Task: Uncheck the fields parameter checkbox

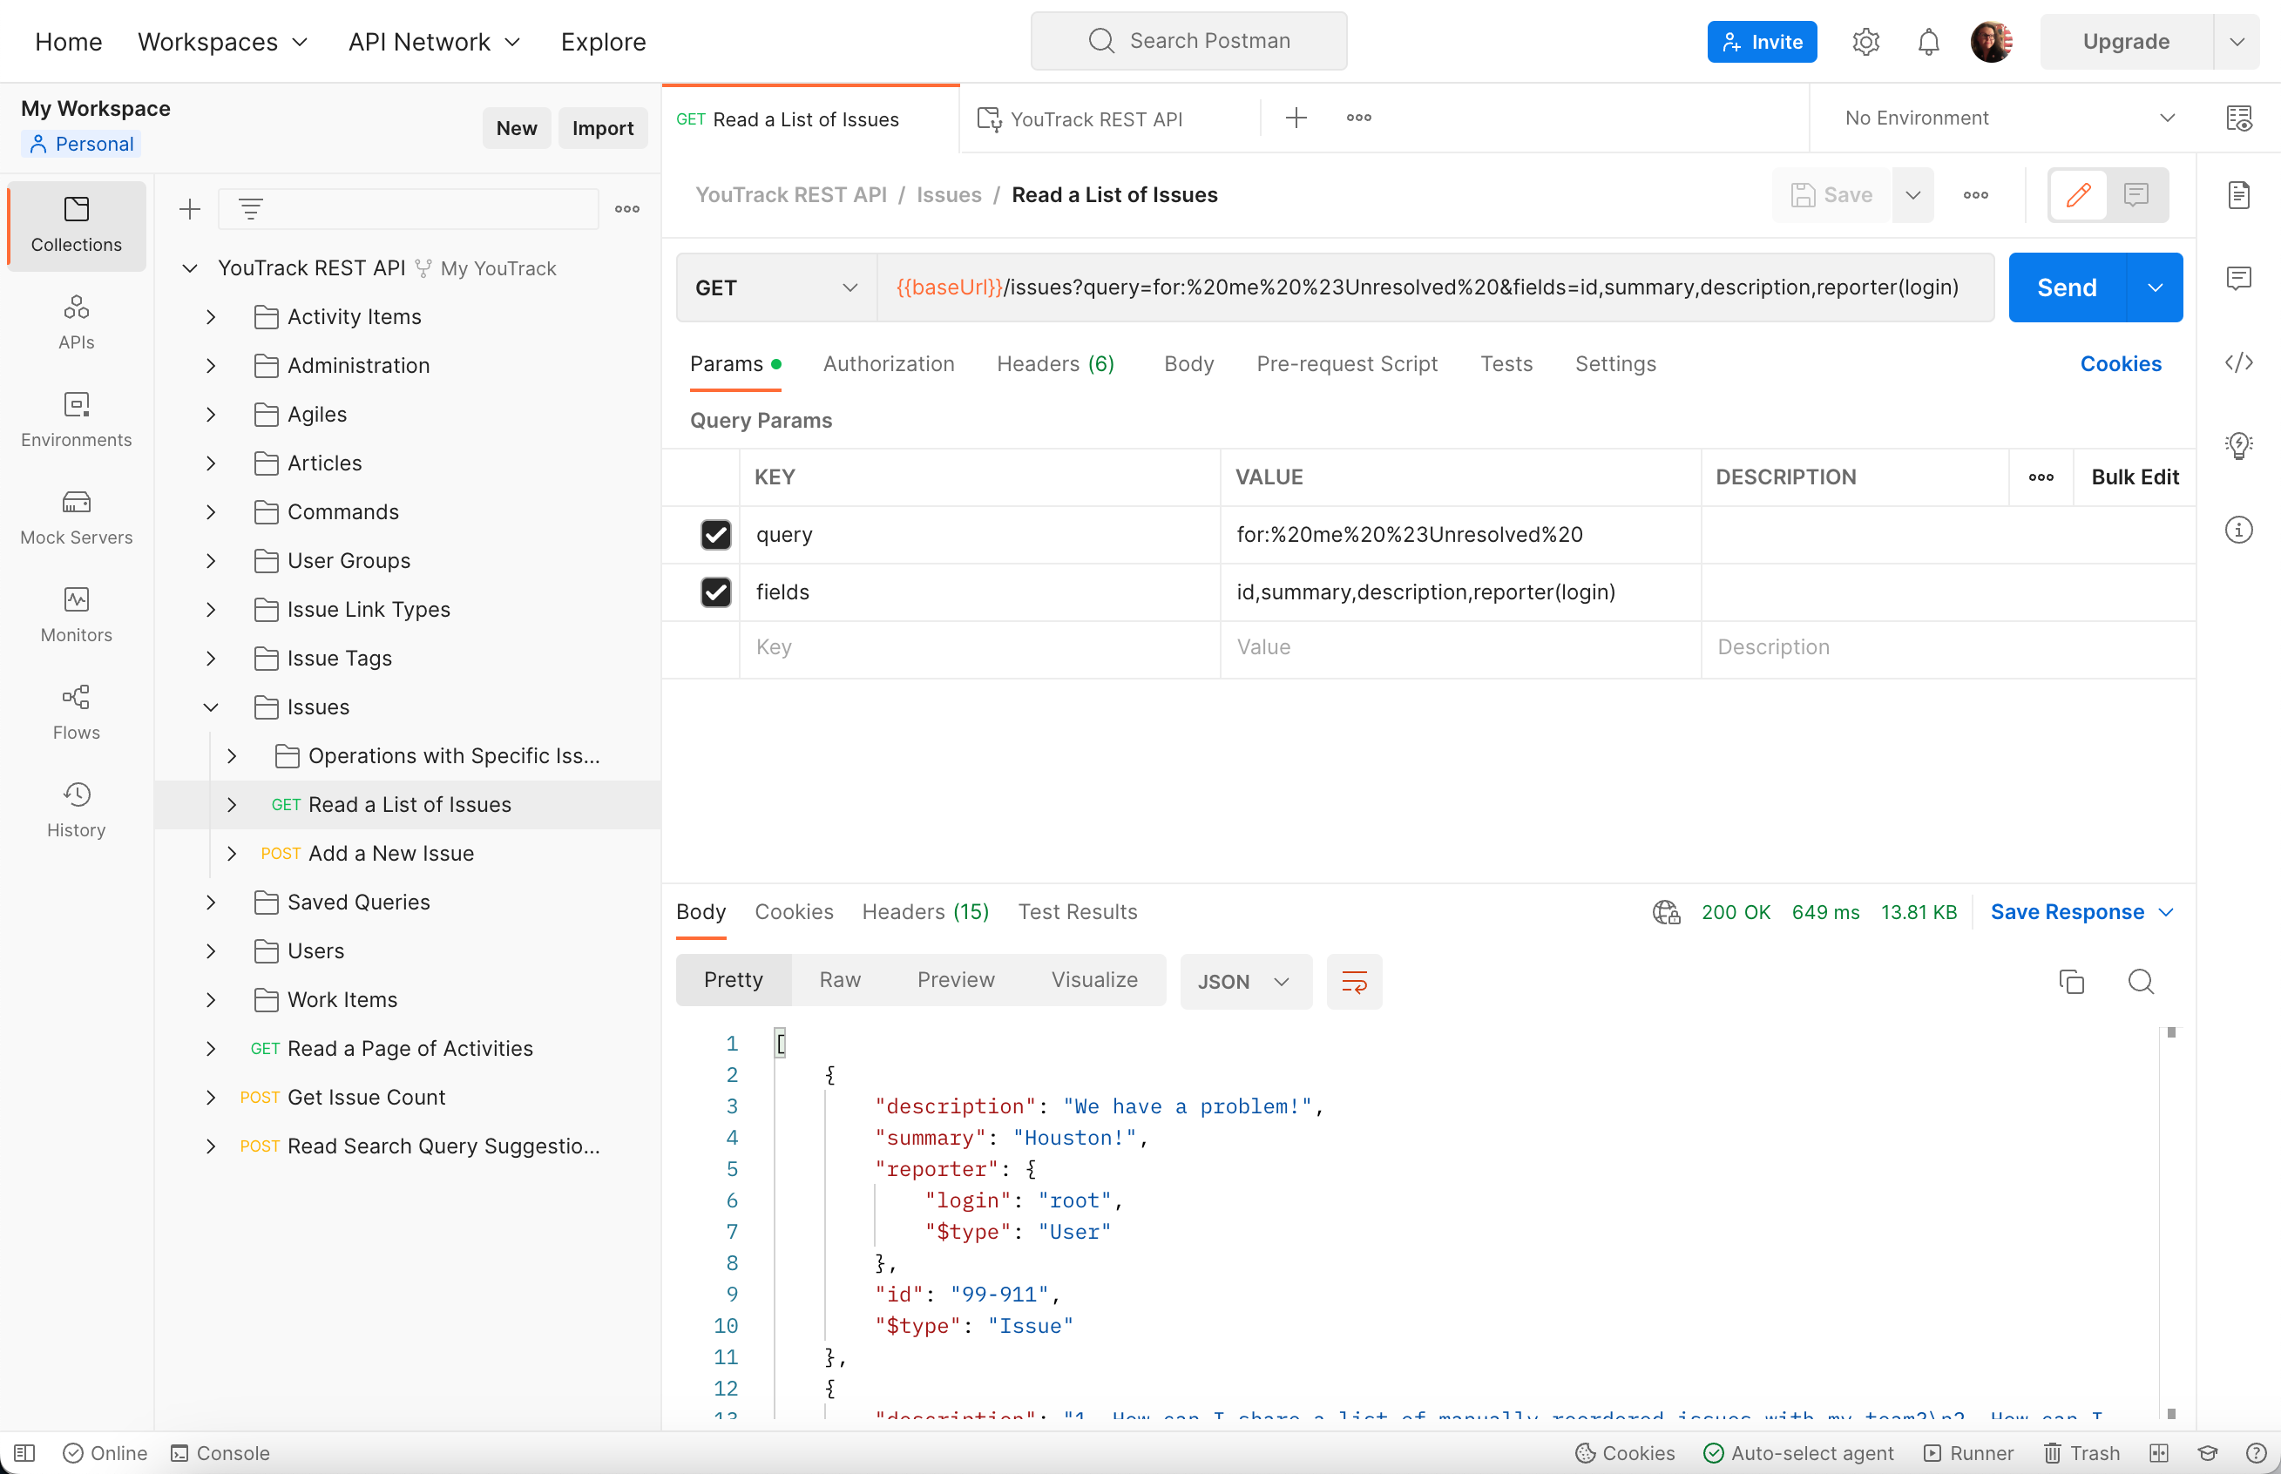Action: (715, 592)
